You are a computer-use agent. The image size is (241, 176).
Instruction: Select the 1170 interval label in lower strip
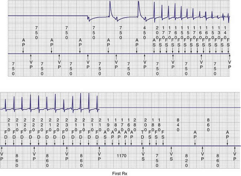(x=122, y=156)
